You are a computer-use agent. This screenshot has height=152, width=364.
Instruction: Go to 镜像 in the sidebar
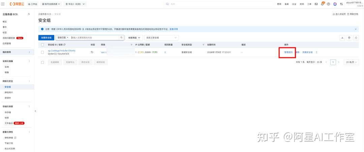click(x=7, y=72)
